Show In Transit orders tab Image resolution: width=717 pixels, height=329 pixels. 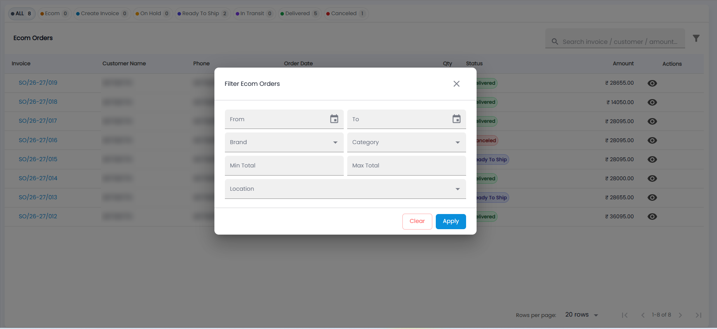[x=254, y=14]
